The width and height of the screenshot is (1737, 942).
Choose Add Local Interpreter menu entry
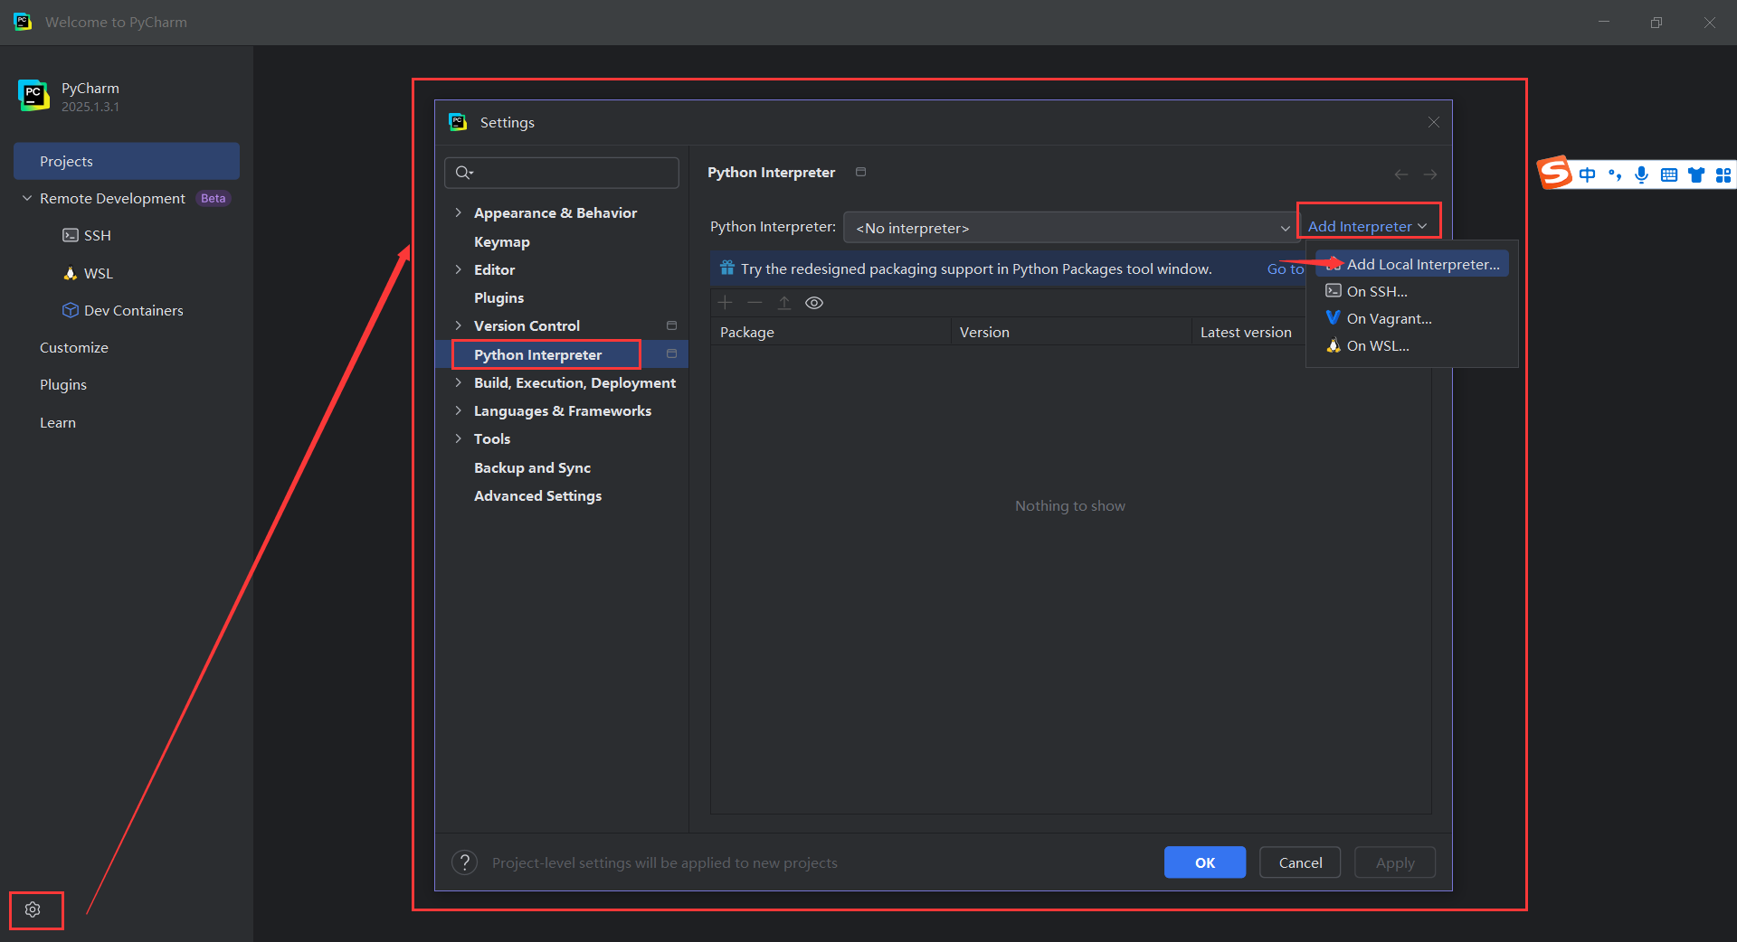pyautogui.click(x=1411, y=264)
